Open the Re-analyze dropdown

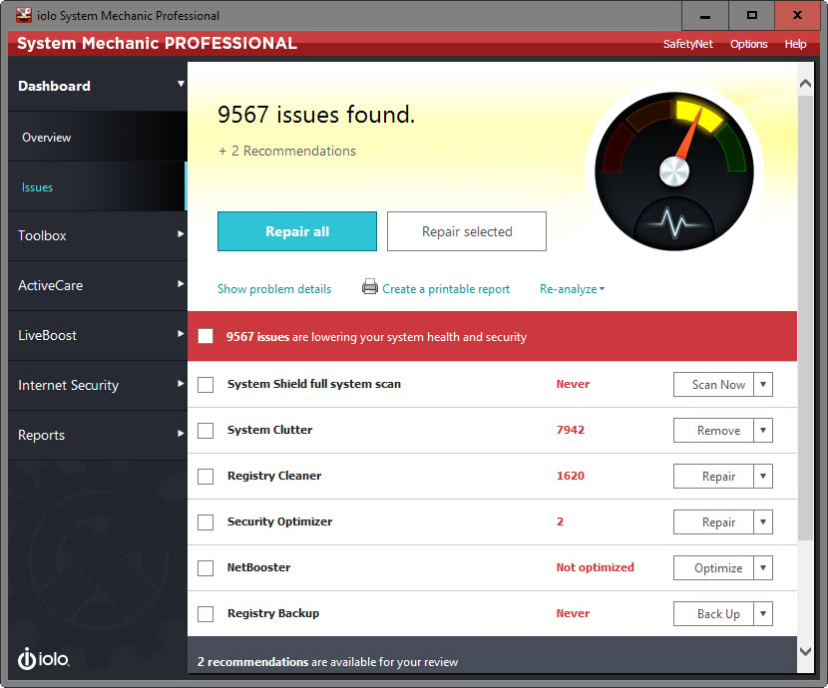572,289
